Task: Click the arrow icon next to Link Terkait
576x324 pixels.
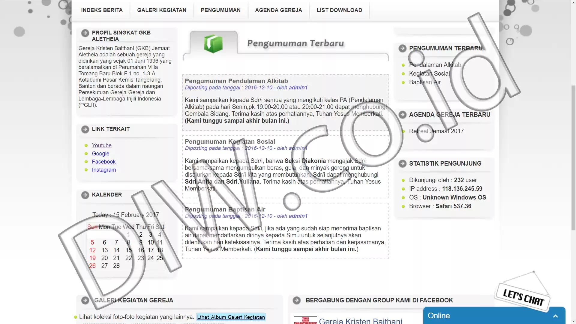Action: point(85,129)
